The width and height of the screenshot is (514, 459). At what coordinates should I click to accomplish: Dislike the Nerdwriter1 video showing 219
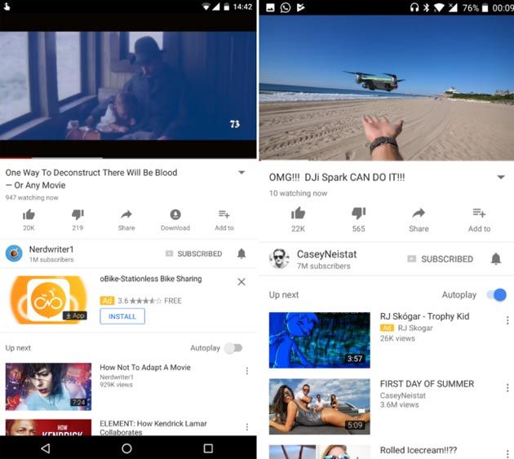pos(78,214)
